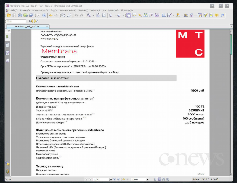
Task: Open the page number dropdown
Action: pos(111,180)
